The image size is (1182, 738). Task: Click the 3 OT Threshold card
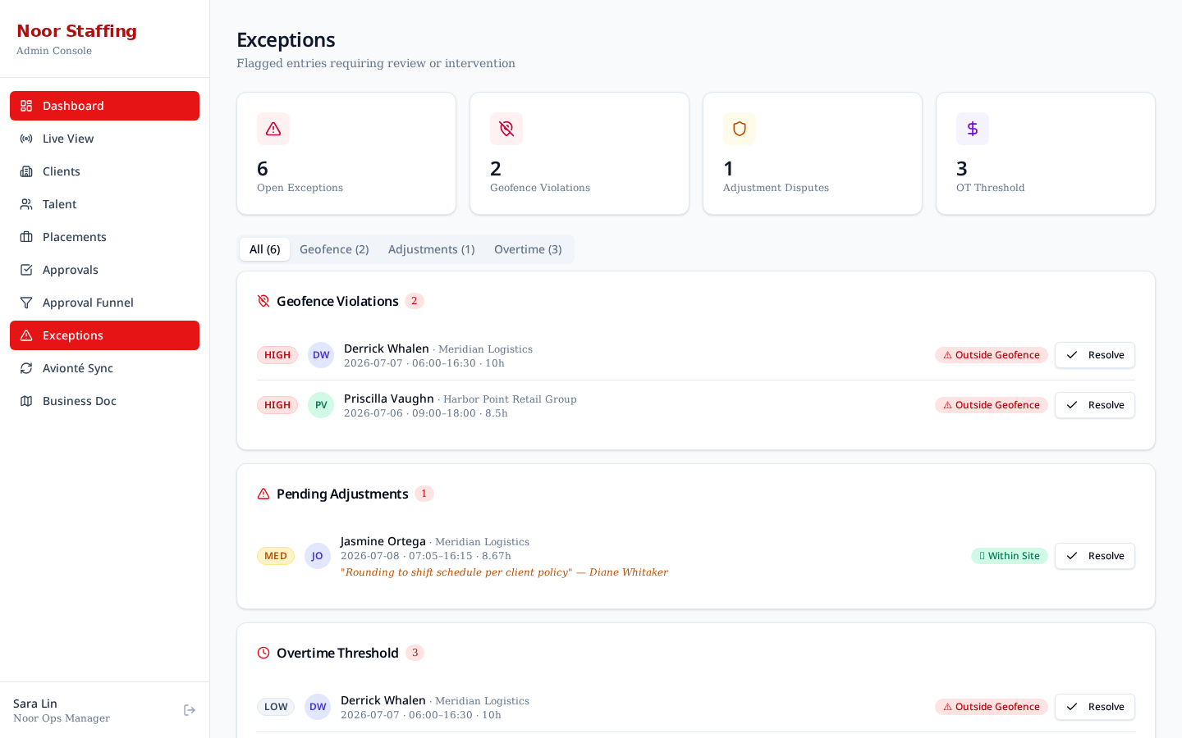pyautogui.click(x=1046, y=153)
